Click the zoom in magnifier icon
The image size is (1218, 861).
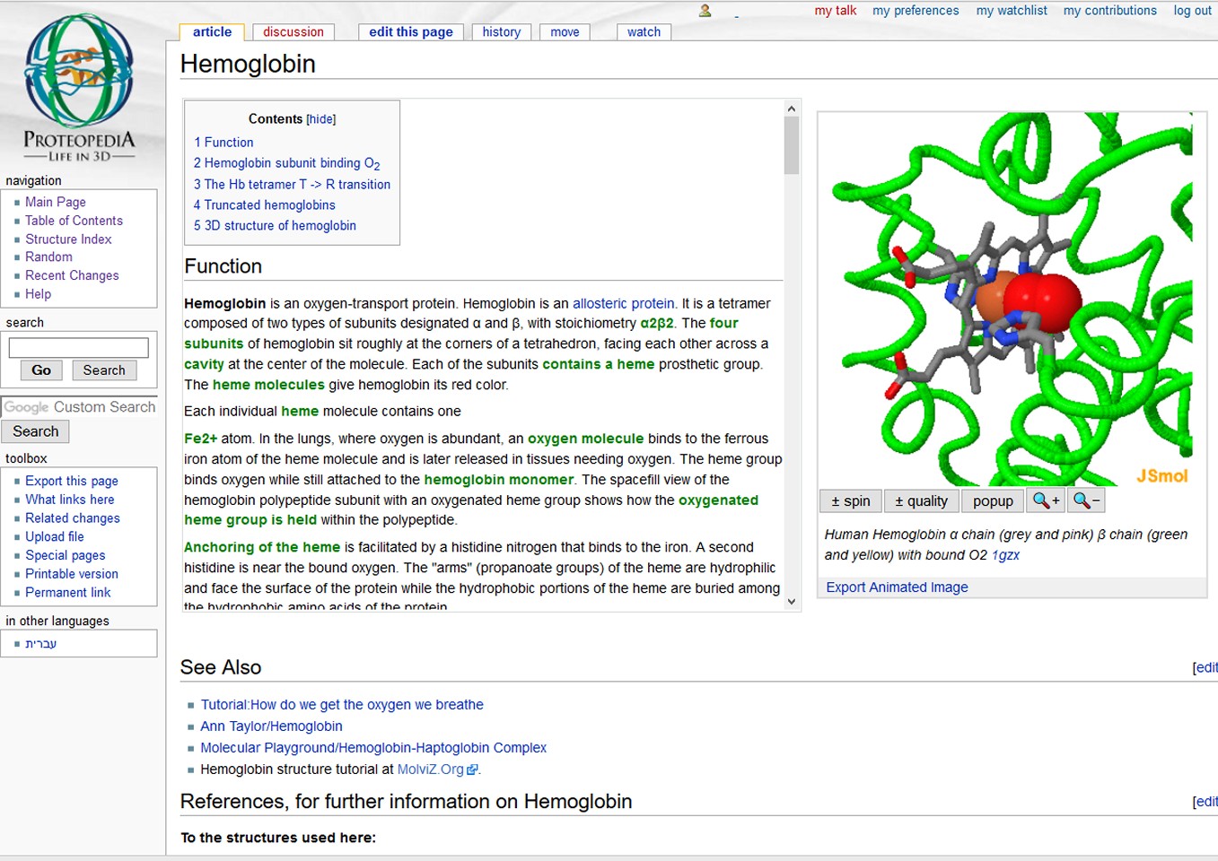(x=1046, y=500)
